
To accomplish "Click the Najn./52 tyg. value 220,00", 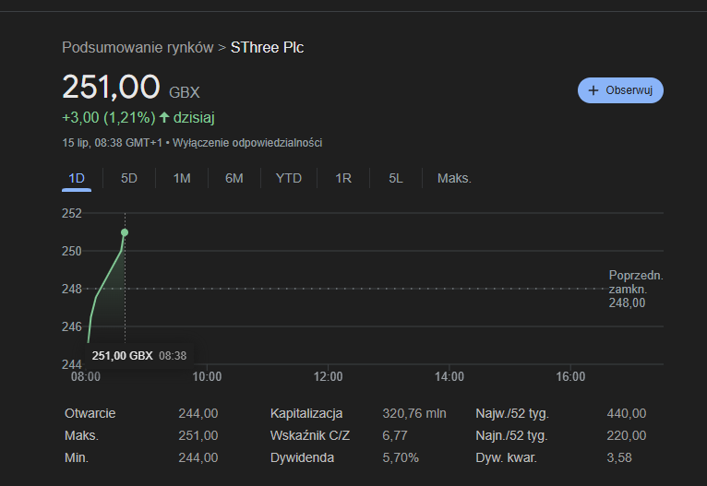I will point(627,435).
